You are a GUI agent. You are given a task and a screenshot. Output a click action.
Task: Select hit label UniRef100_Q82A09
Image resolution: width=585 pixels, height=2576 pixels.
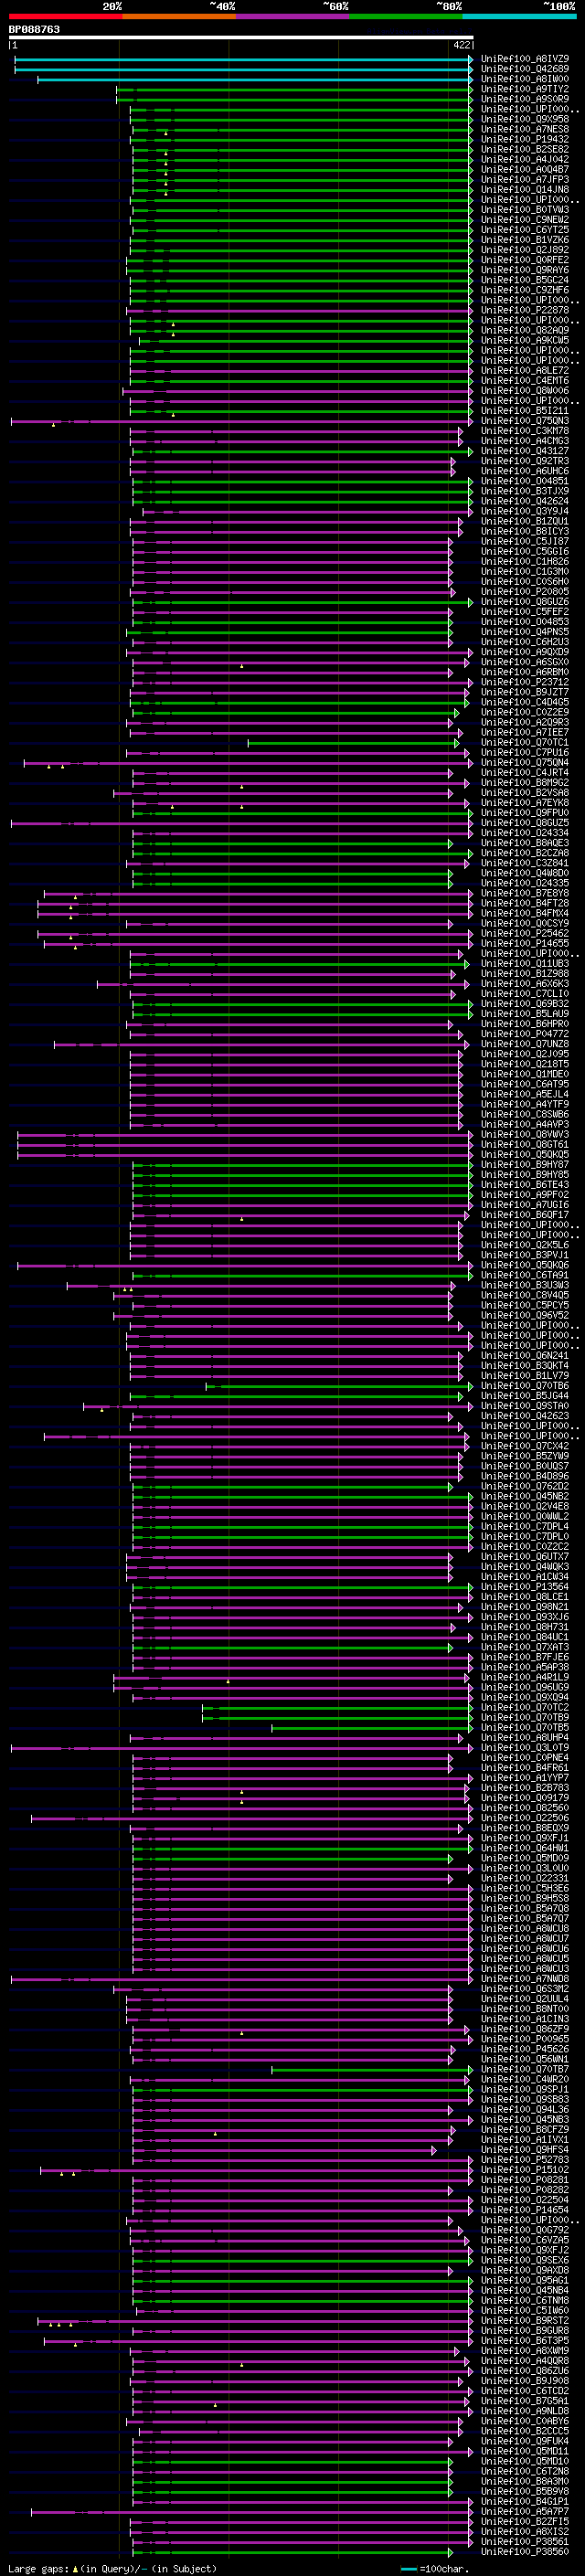[x=525, y=330]
